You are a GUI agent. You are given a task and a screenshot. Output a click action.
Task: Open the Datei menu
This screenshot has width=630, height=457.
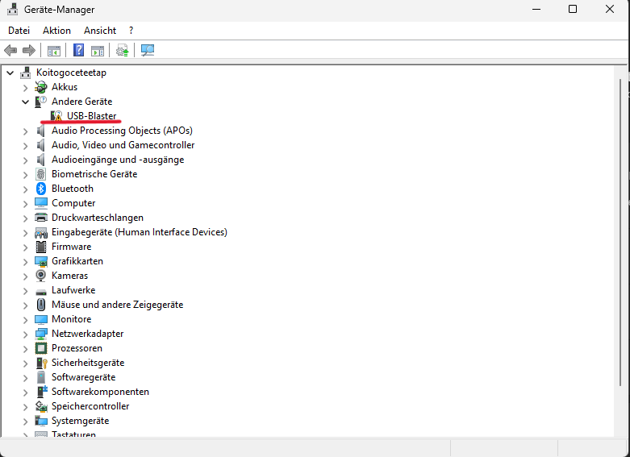[19, 31]
